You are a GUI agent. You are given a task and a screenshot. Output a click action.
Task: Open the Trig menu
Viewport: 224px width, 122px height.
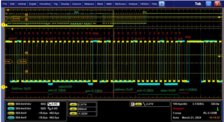click(x=55, y=4)
